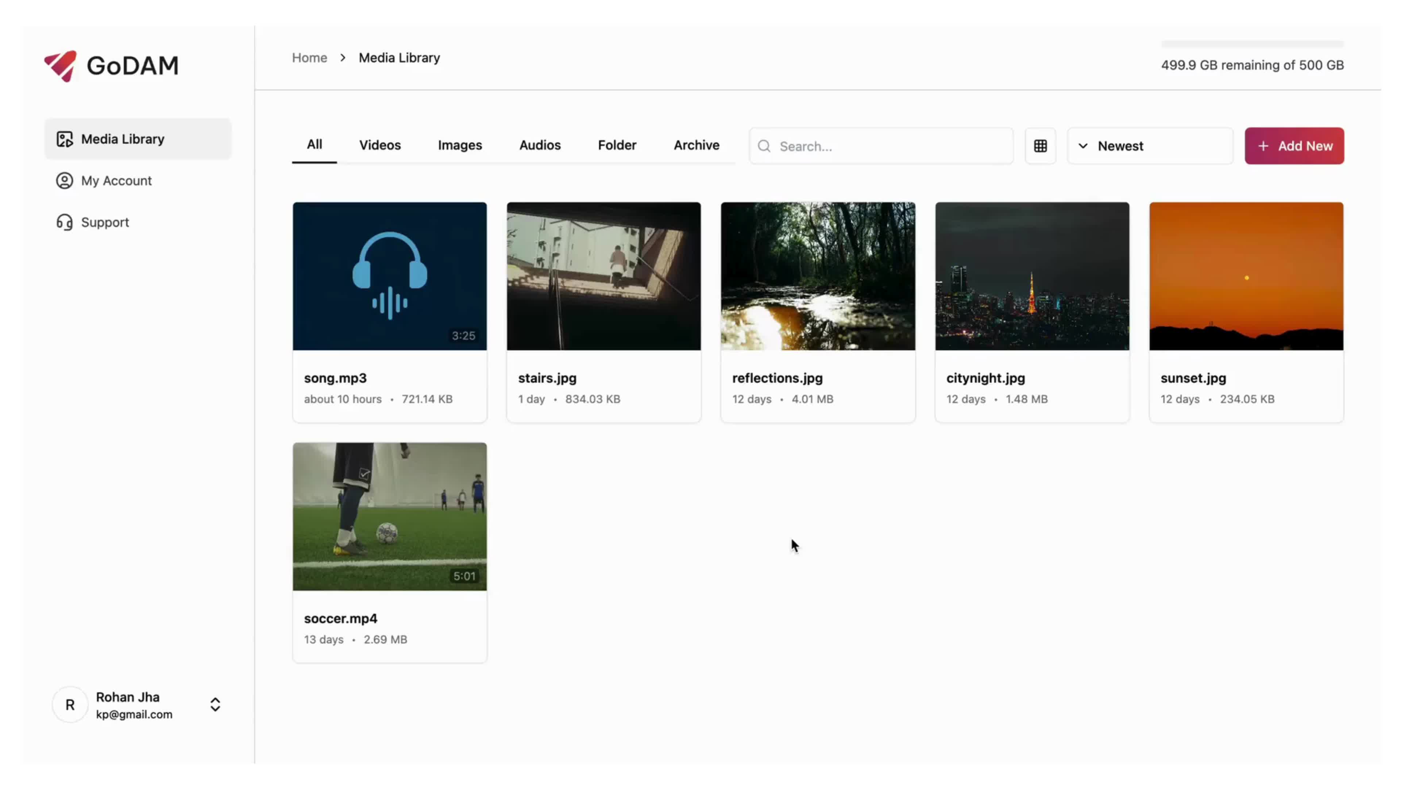Click the Media Library sidebar icon
1401x788 pixels.
pyautogui.click(x=64, y=139)
